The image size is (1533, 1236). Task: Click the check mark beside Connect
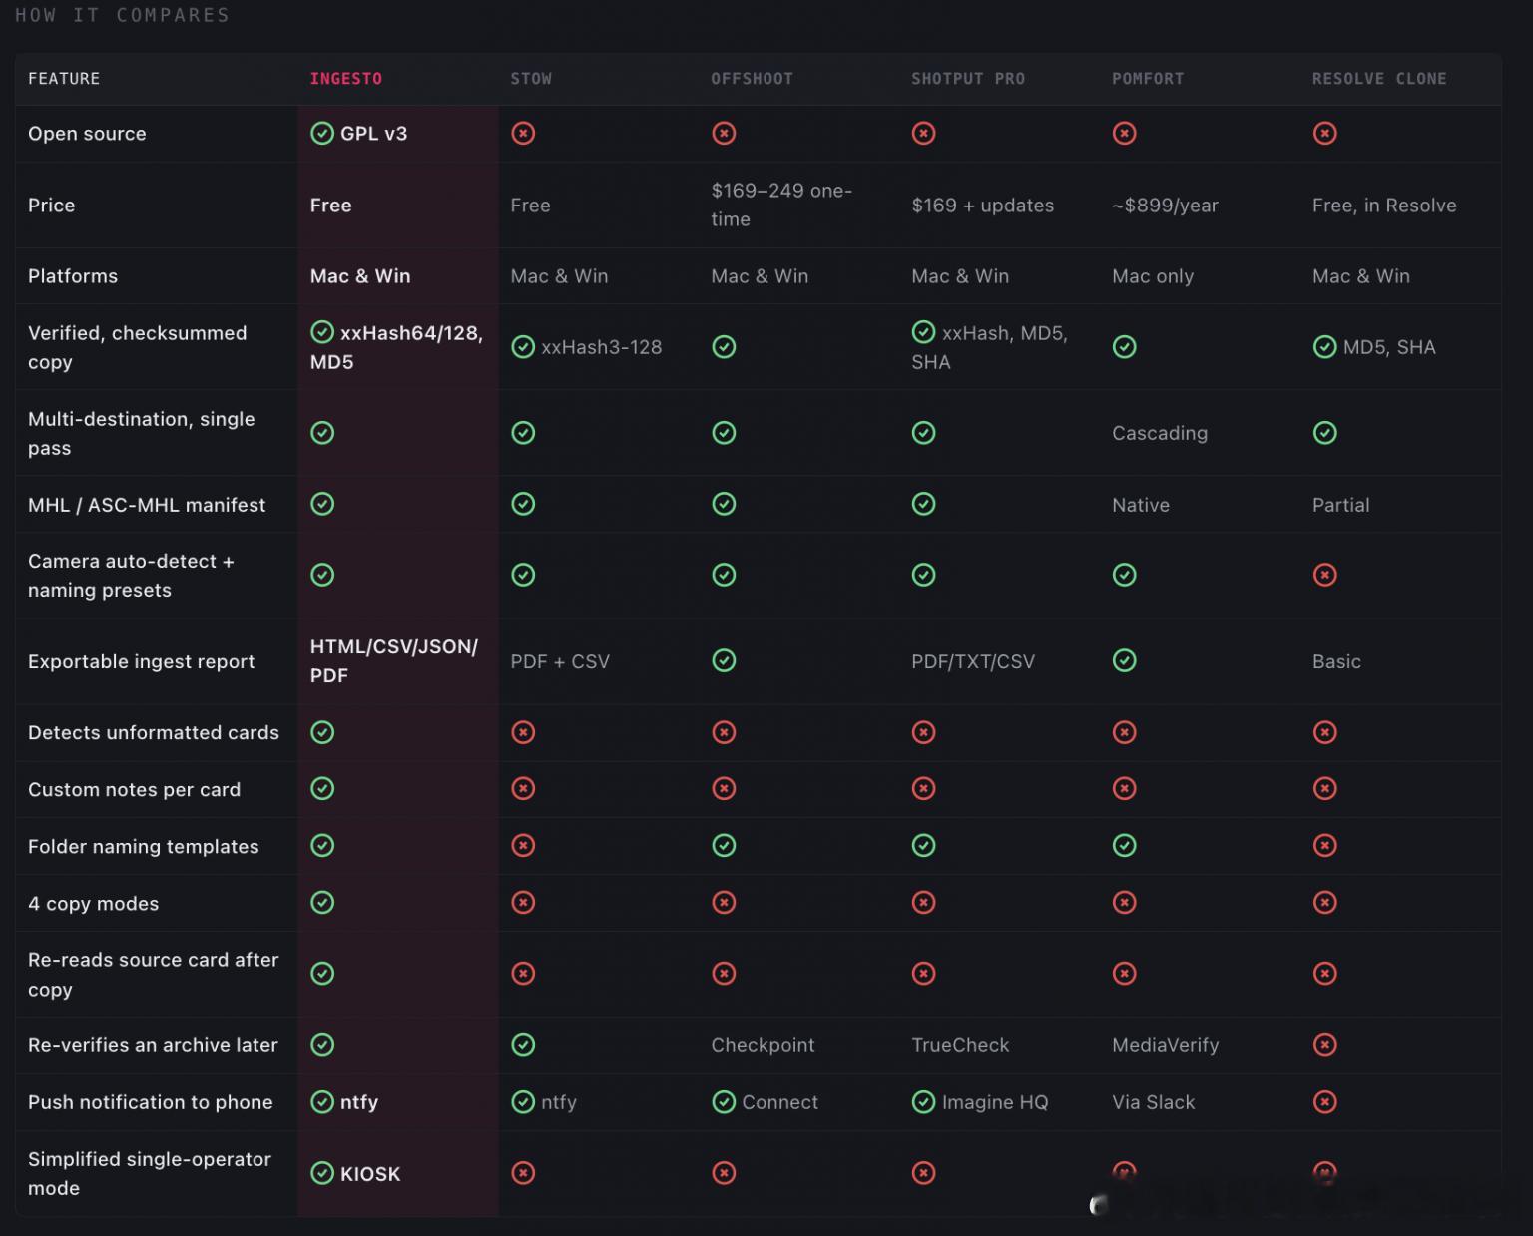click(724, 1102)
